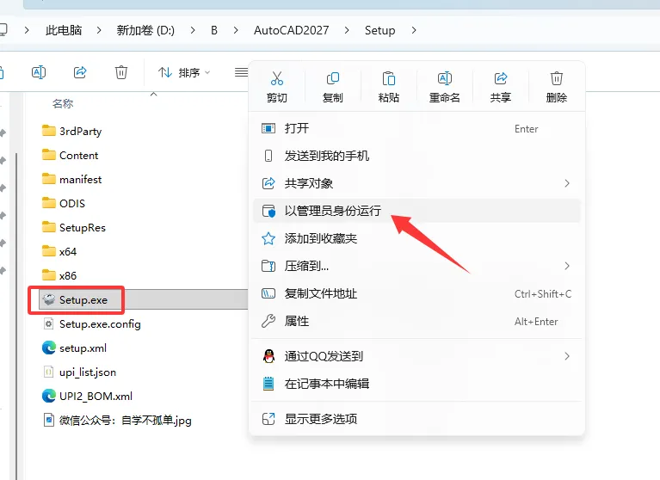Go to folder B in the breadcrumb
The image size is (660, 480).
[x=214, y=30]
